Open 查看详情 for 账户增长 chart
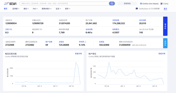 click(162, 54)
